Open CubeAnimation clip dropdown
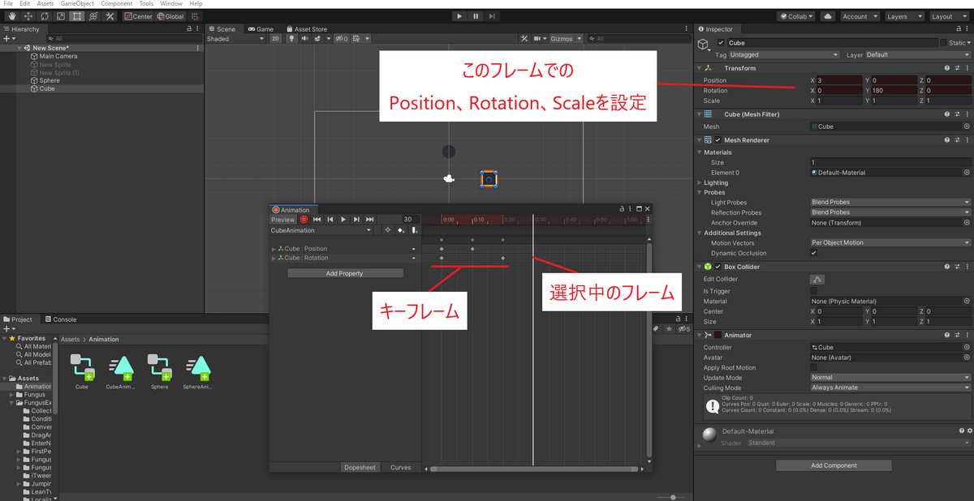Screen dimensions: 974x501 tap(321, 230)
